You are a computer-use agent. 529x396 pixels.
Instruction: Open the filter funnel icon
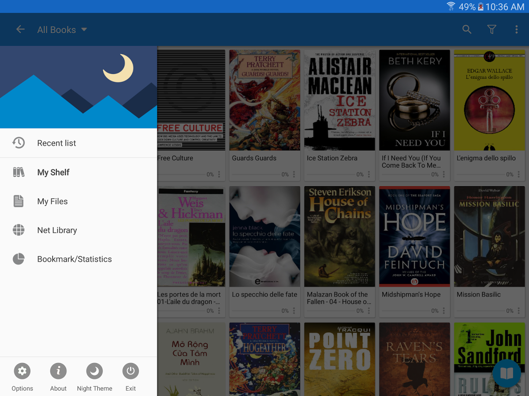click(492, 29)
